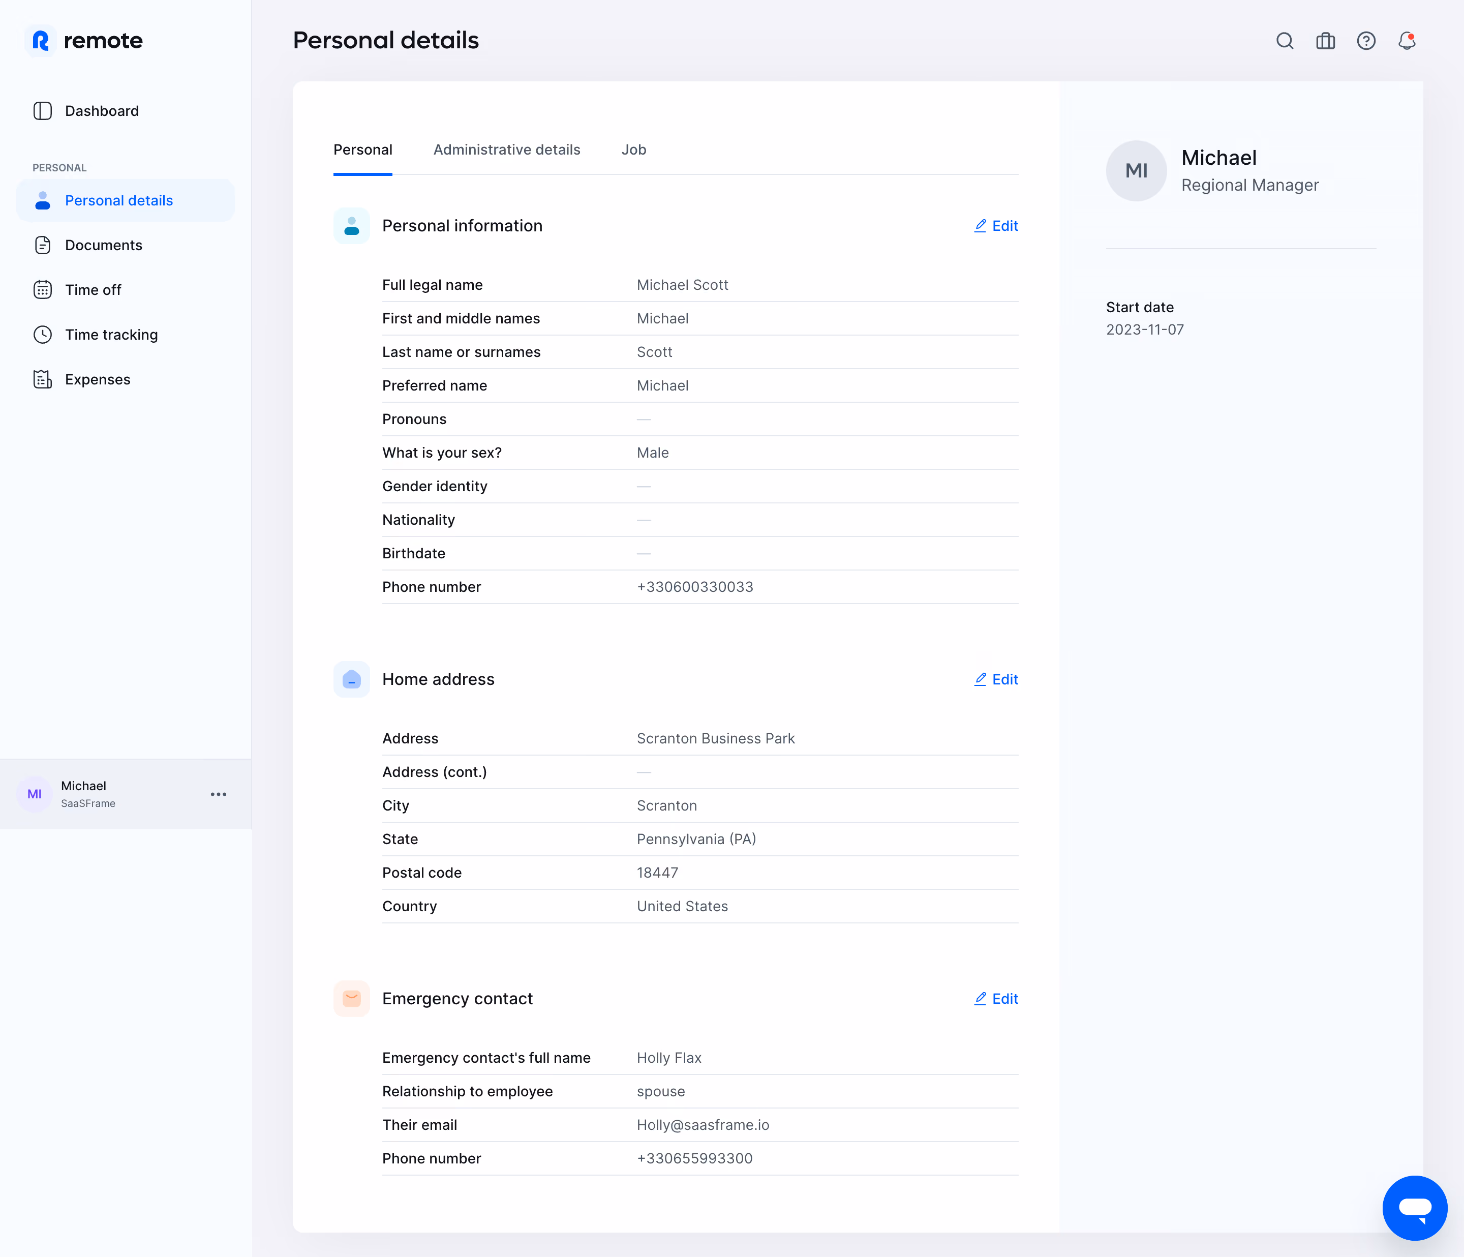The image size is (1464, 1257).
Task: Edit the Personal information section
Action: (996, 226)
